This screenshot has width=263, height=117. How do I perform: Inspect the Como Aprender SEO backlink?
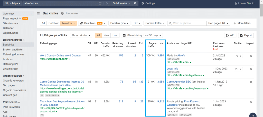(251, 82)
